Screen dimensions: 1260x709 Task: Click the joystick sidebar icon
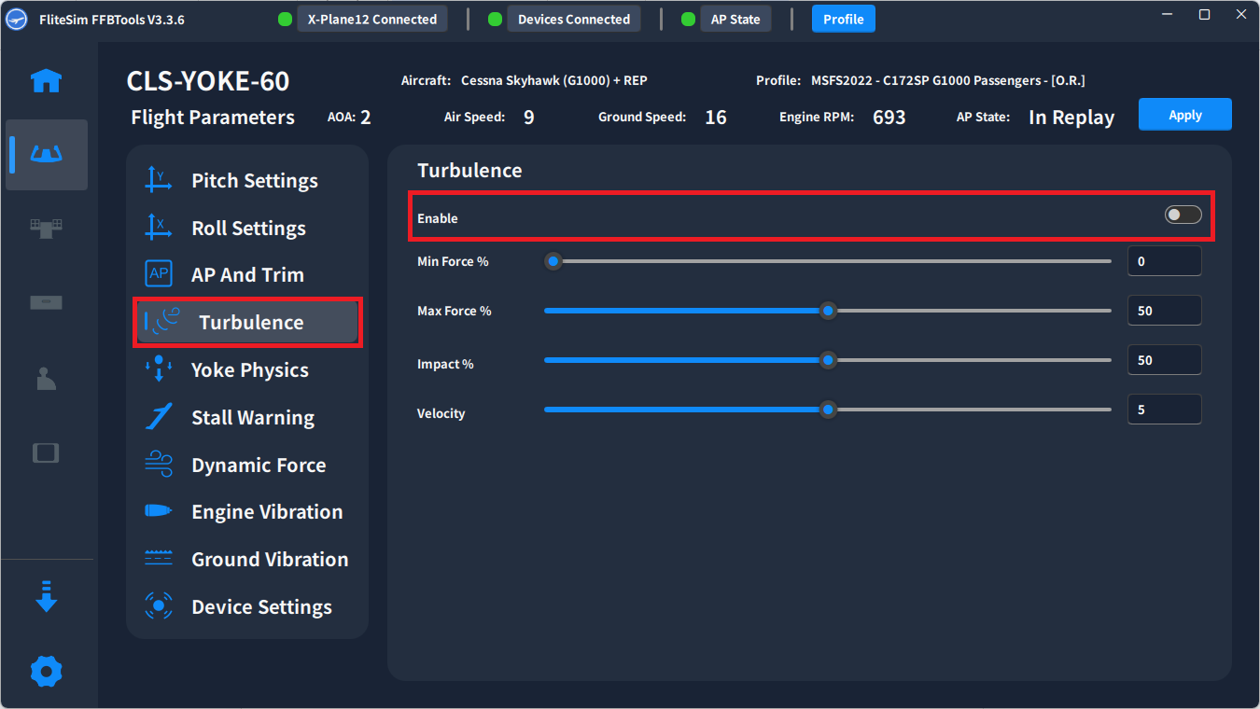[x=47, y=378]
